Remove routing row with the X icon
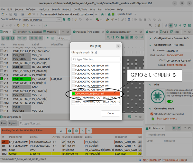 coord(76,131)
